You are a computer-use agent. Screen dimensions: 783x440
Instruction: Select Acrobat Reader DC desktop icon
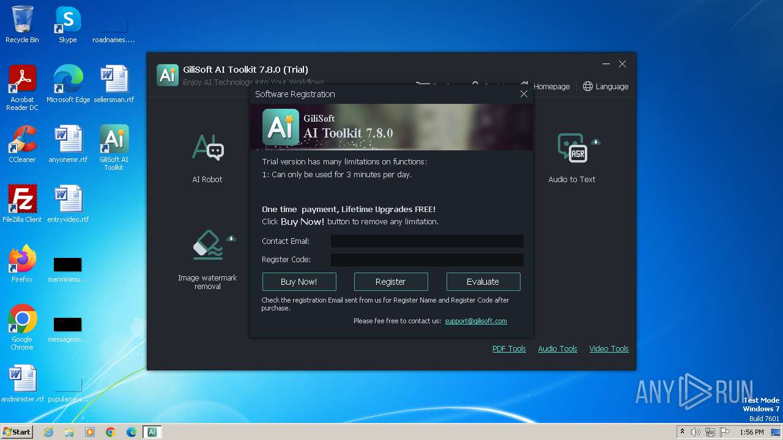pyautogui.click(x=22, y=88)
